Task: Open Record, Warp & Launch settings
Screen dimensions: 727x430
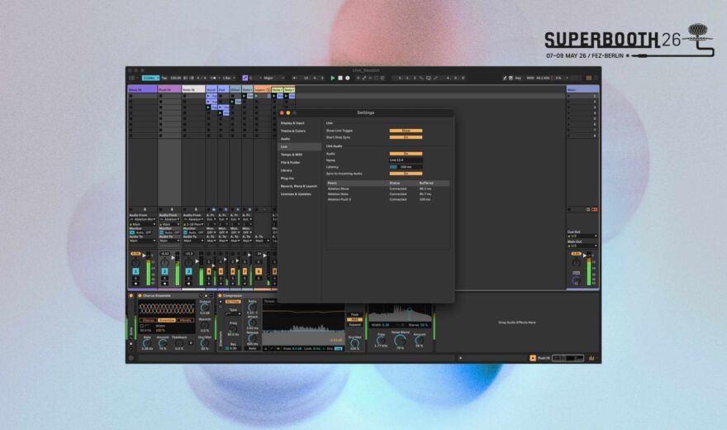Action: pyautogui.click(x=298, y=186)
